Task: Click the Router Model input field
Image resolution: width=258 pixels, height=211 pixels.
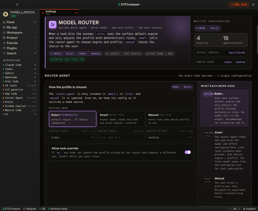Action: point(121,137)
